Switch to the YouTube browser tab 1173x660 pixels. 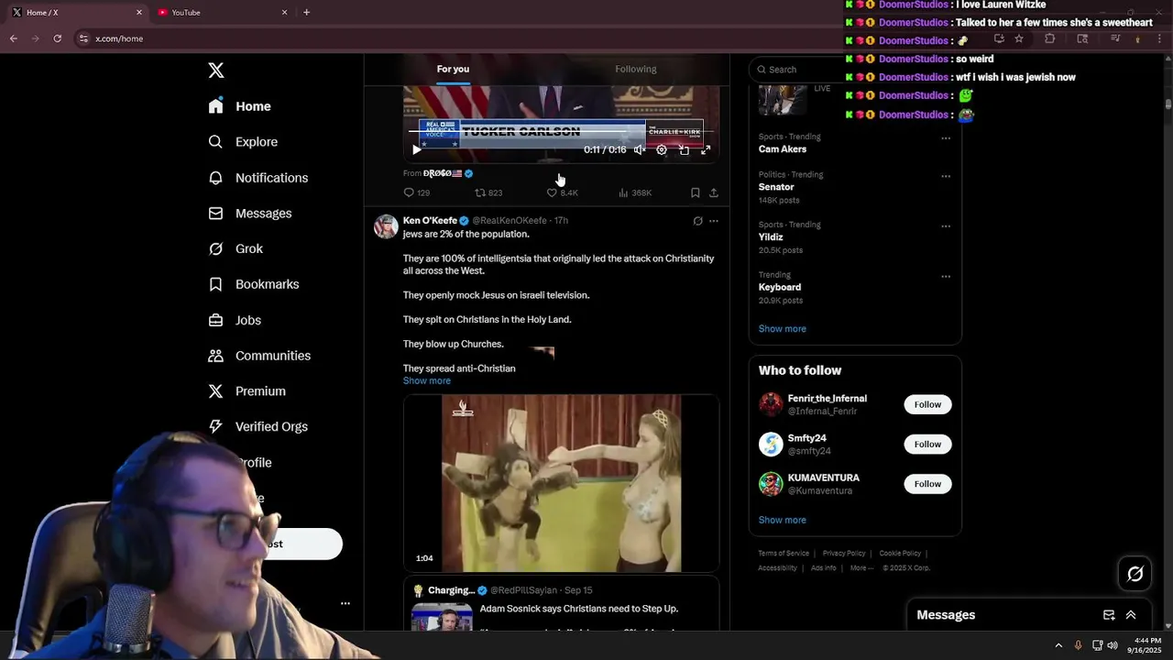pos(223,13)
